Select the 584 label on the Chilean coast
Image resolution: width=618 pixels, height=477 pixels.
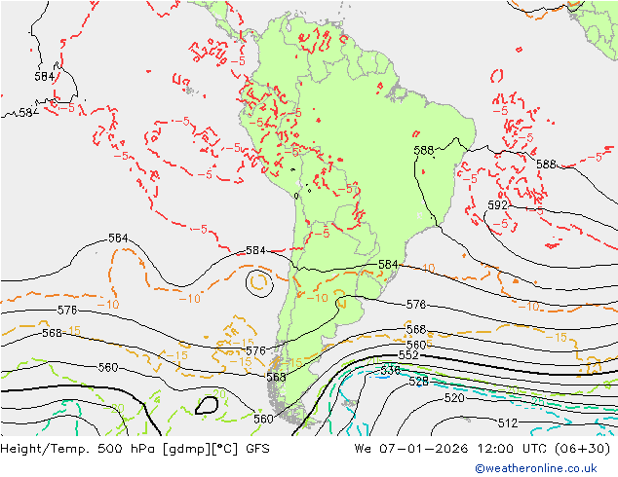click(x=255, y=250)
